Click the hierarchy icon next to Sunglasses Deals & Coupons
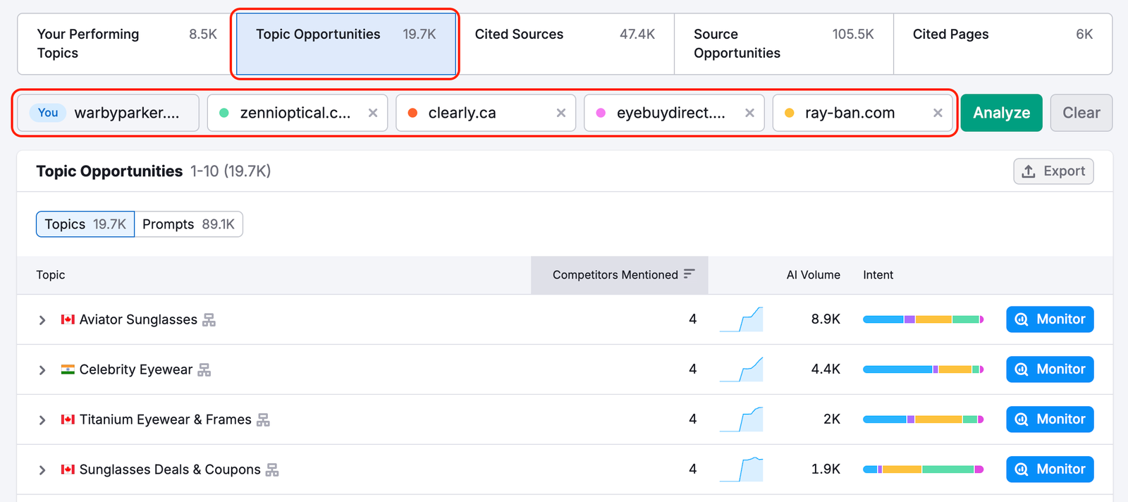This screenshot has width=1128, height=502. coord(272,470)
